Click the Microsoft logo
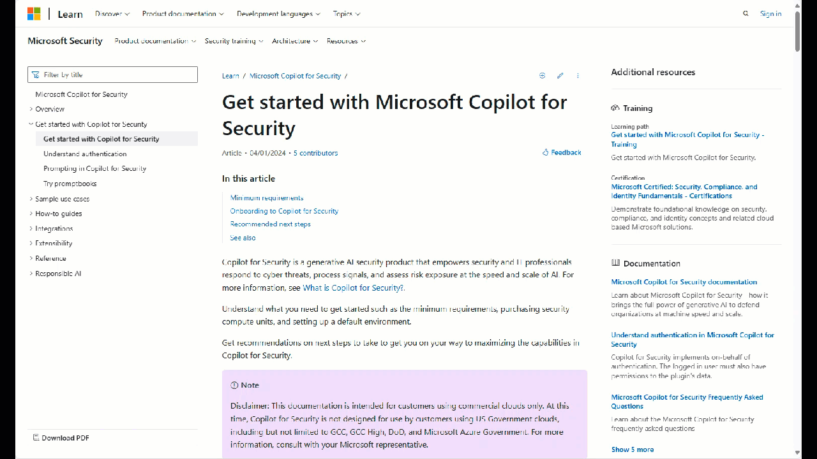The width and height of the screenshot is (817, 459). pyautogui.click(x=34, y=13)
